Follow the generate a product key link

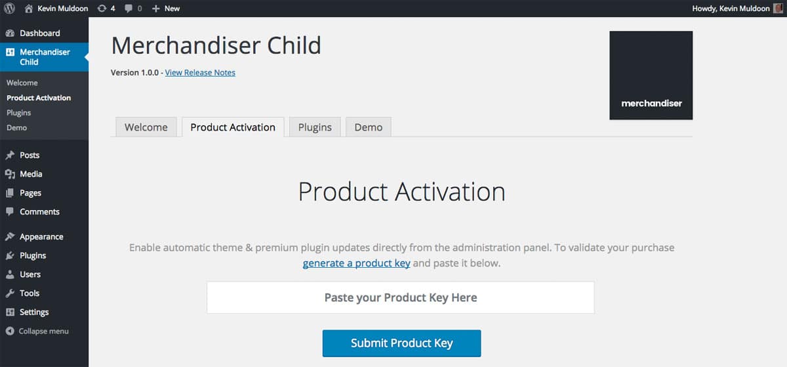pyautogui.click(x=356, y=263)
